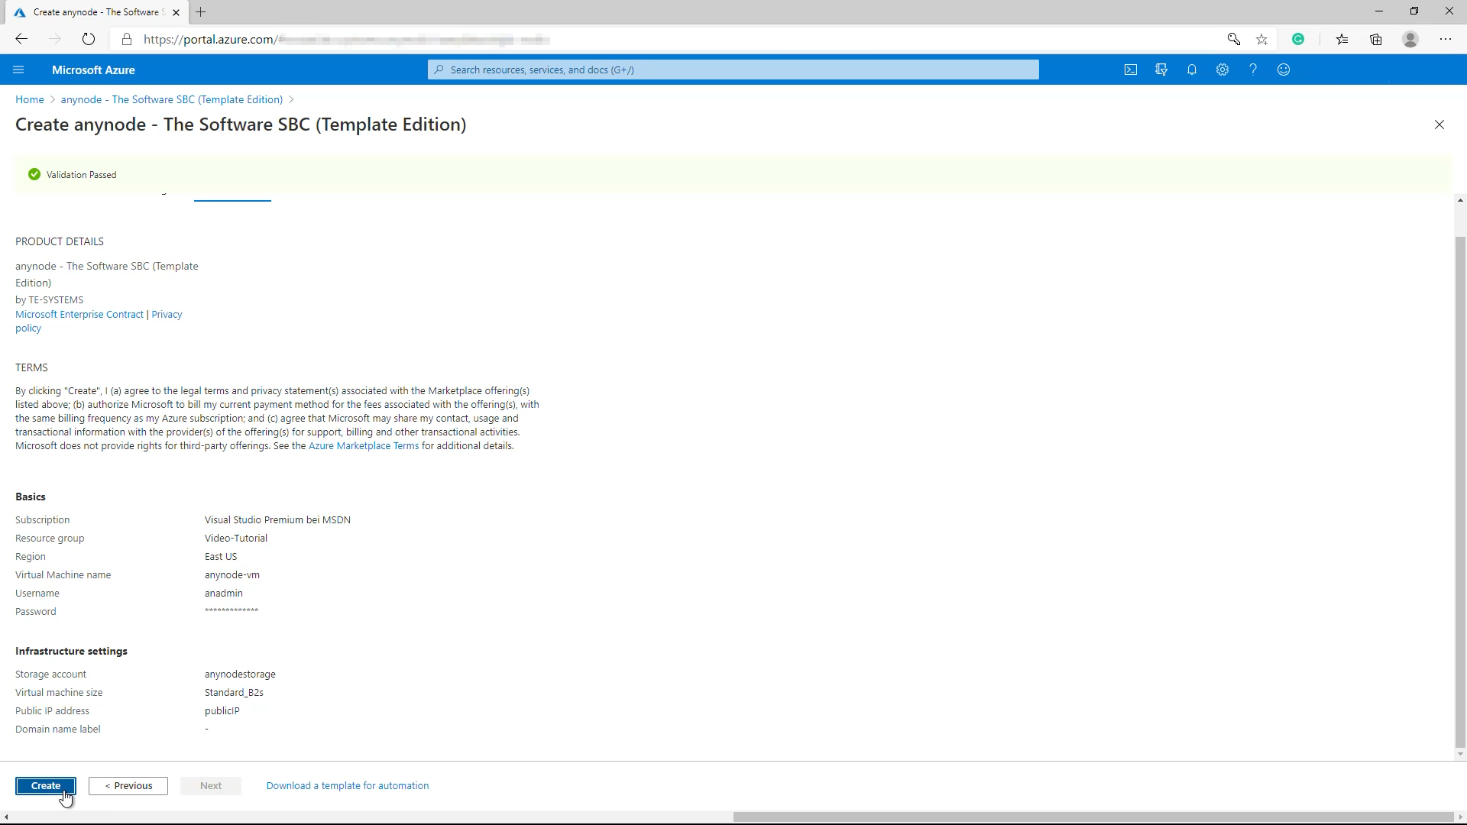The width and height of the screenshot is (1467, 825).
Task: Open the browser profile avatar
Action: pyautogui.click(x=1410, y=39)
